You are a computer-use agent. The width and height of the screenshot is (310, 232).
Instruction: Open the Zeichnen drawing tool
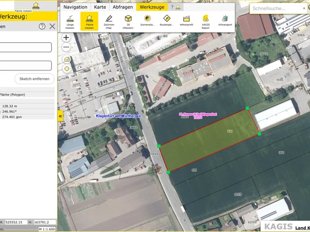click(108, 21)
